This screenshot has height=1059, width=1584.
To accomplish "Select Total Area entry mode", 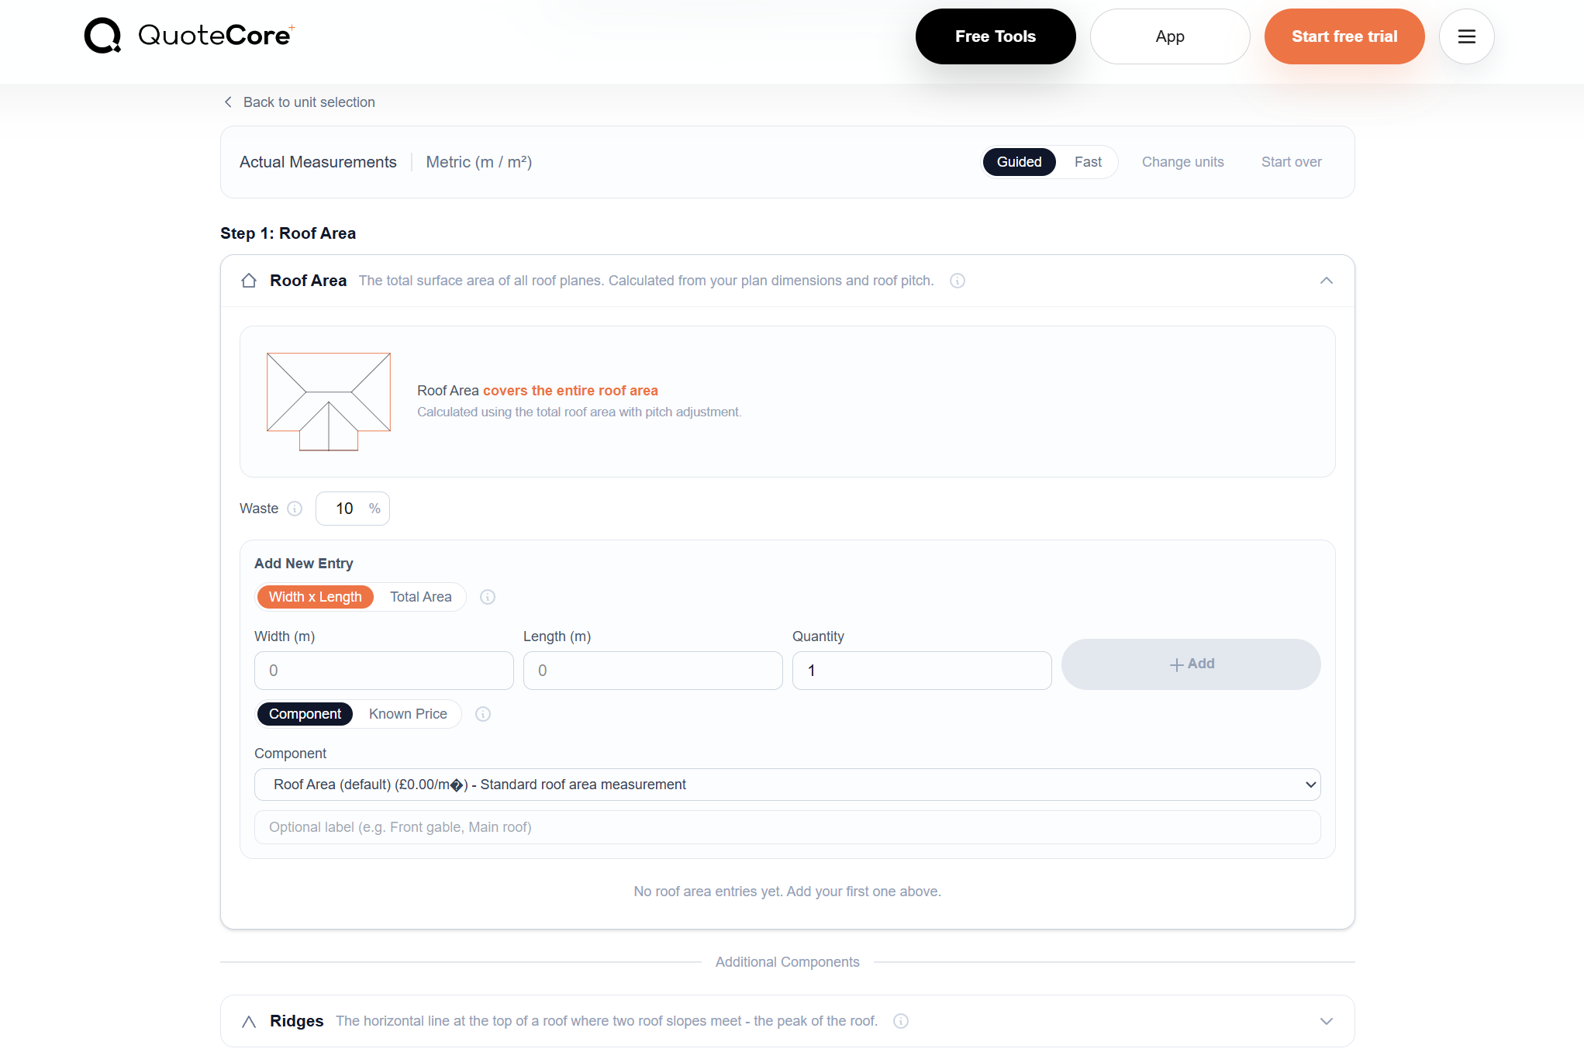I will 420,597.
